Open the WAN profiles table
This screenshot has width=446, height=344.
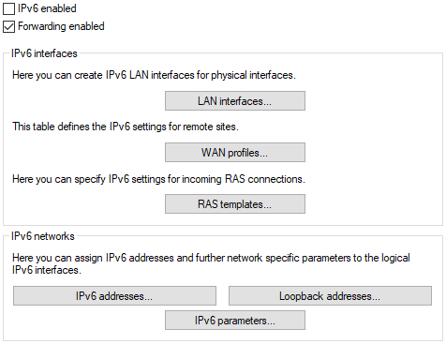(x=235, y=153)
